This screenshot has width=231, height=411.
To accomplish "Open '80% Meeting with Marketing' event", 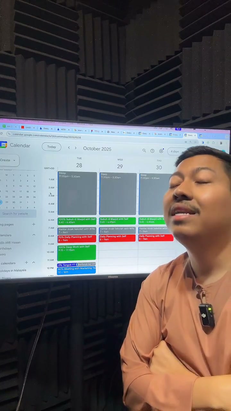I will pos(76,270).
